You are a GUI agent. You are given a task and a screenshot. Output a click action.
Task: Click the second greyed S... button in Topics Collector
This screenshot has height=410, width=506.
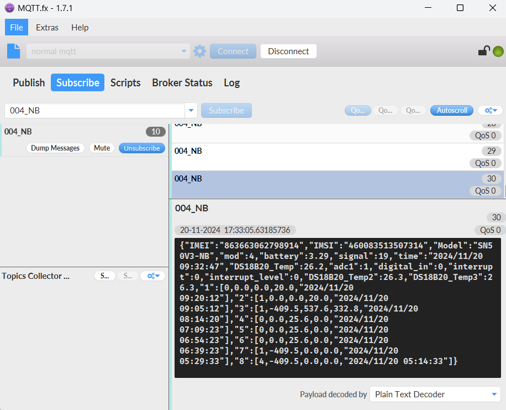point(128,276)
